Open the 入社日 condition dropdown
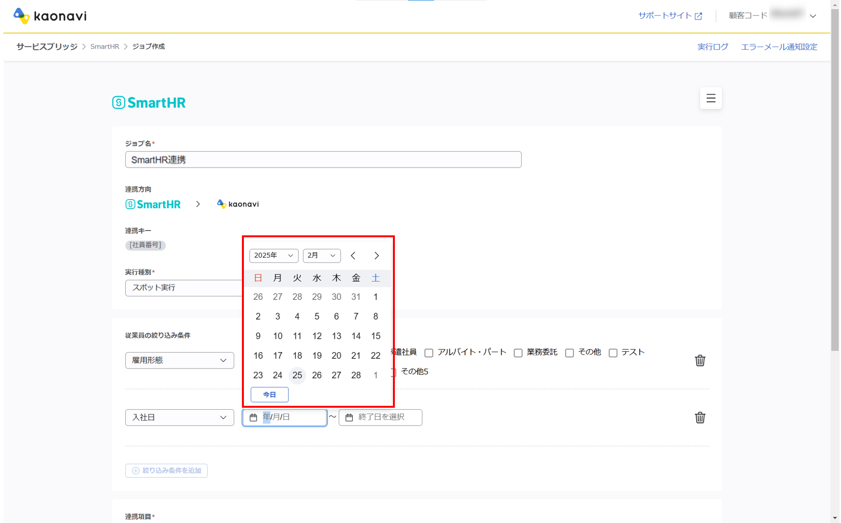This screenshot has height=523, width=841. [x=180, y=417]
